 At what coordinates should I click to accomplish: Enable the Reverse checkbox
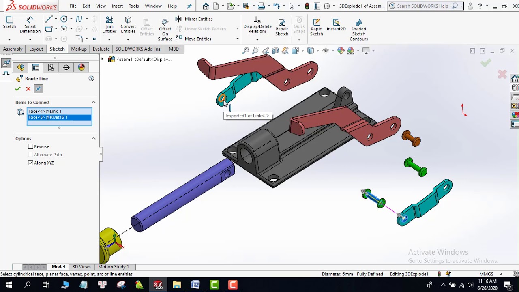(x=31, y=146)
